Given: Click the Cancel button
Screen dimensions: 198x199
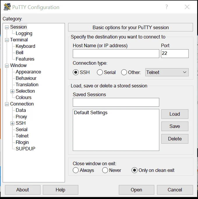Looking at the screenshot, I should pos(175,190).
